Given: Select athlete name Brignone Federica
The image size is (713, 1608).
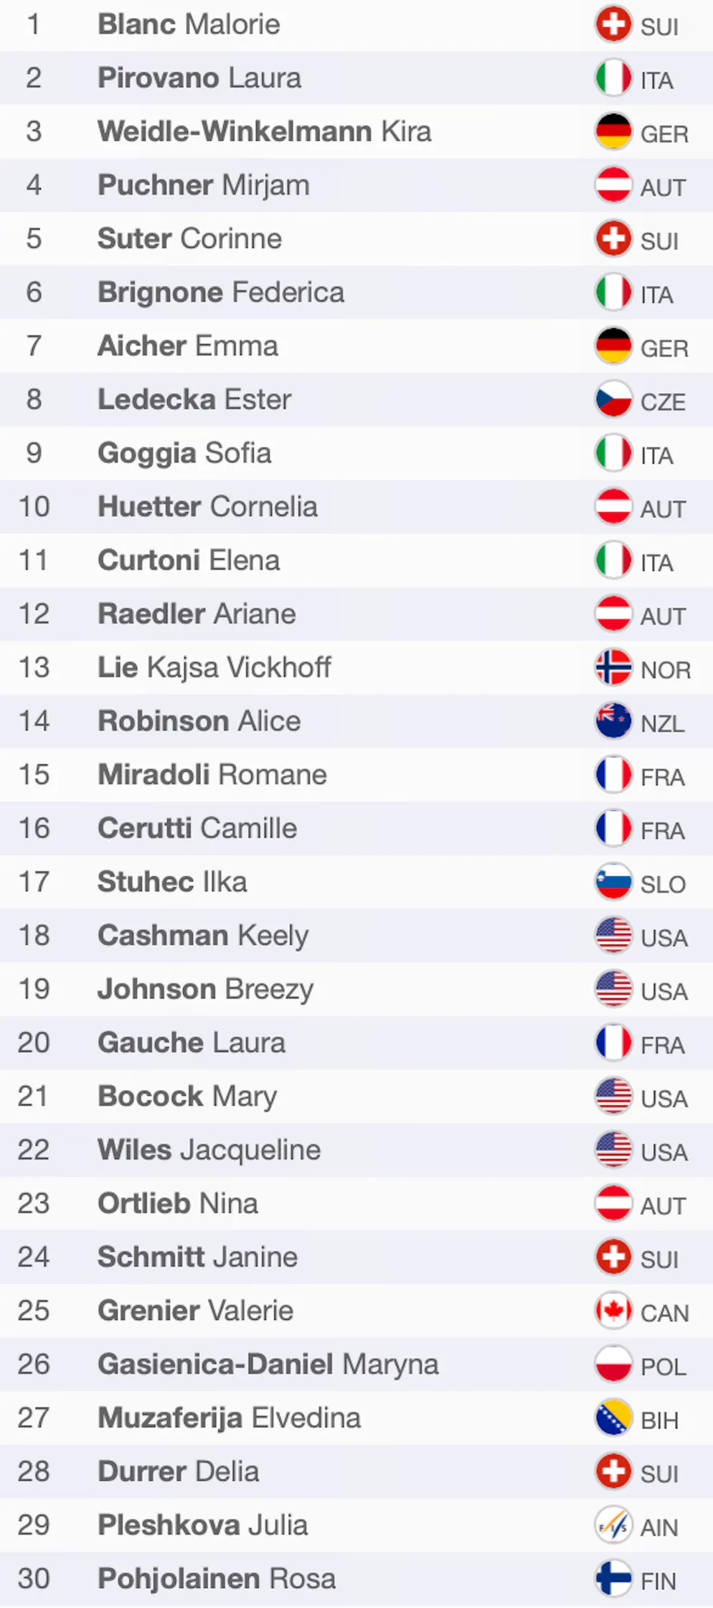Looking at the screenshot, I should 221,292.
